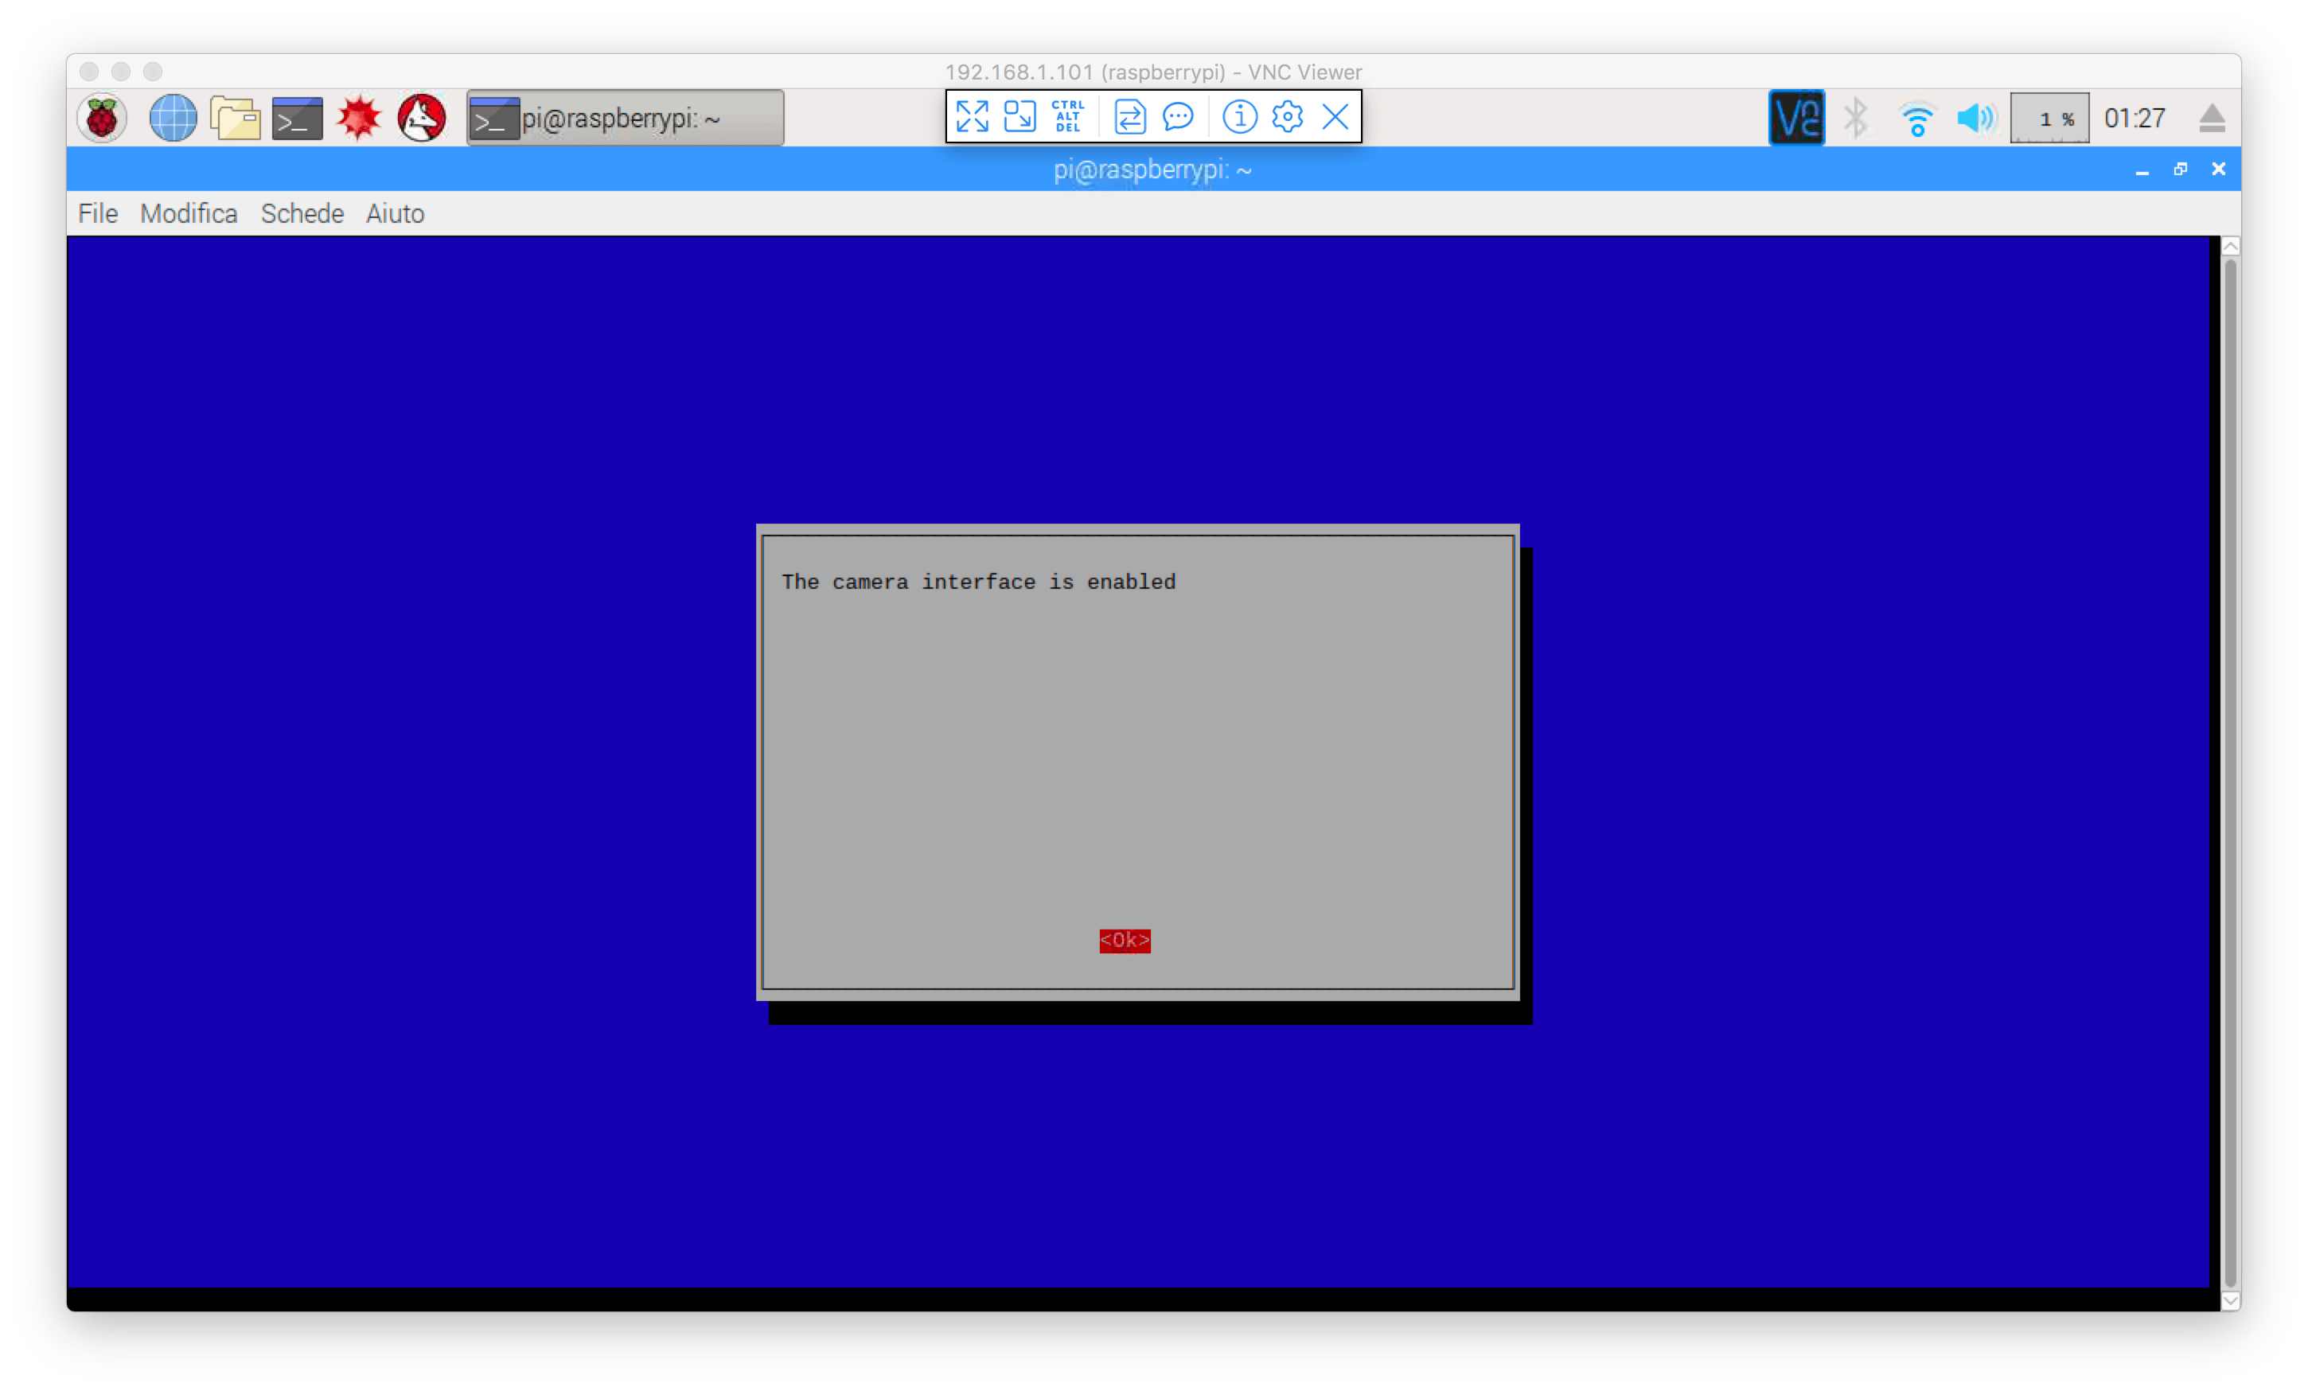
Task: Confirm the dialog with <Ok>
Action: 1124,941
